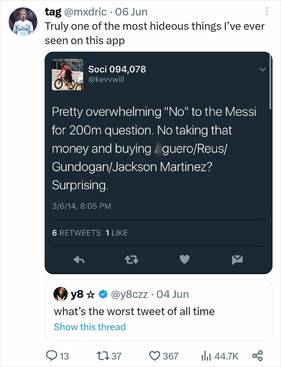Image resolution: width=281 pixels, height=367 pixels.
Task: Click the retweet arrows icon inside embedded tweet
Action: tap(132, 260)
